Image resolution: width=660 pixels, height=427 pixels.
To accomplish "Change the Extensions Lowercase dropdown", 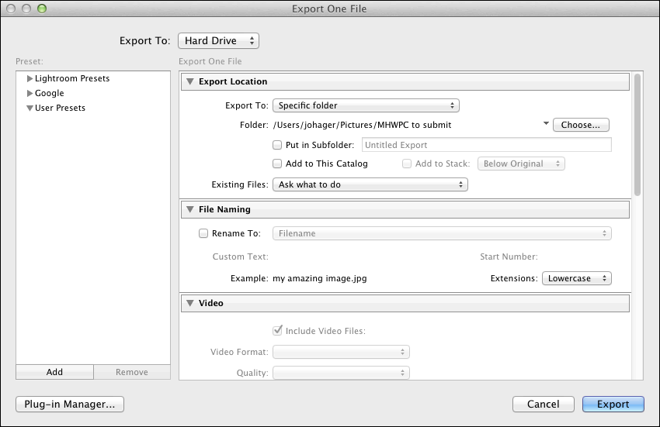I will (x=576, y=278).
